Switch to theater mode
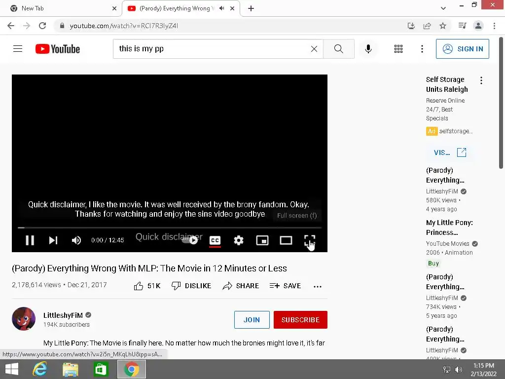This screenshot has width=505, height=379. click(286, 240)
